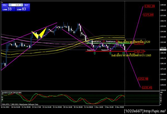Click the Stoch(9,5,5) indicator label

11,93
